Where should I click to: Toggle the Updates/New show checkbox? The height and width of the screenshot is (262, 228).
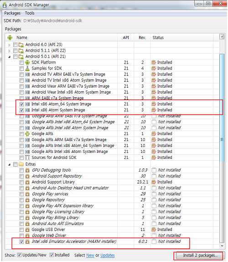tap(19, 255)
